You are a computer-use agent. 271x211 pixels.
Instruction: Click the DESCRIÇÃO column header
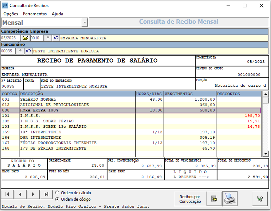(x=77, y=94)
